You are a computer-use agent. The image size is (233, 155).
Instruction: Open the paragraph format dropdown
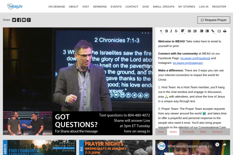(x=161, y=31)
